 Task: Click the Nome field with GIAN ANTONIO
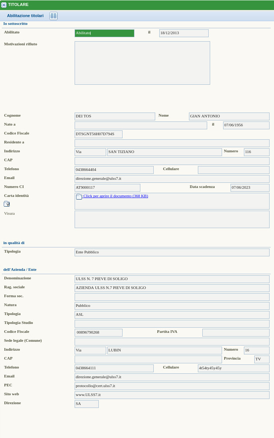[229, 116]
